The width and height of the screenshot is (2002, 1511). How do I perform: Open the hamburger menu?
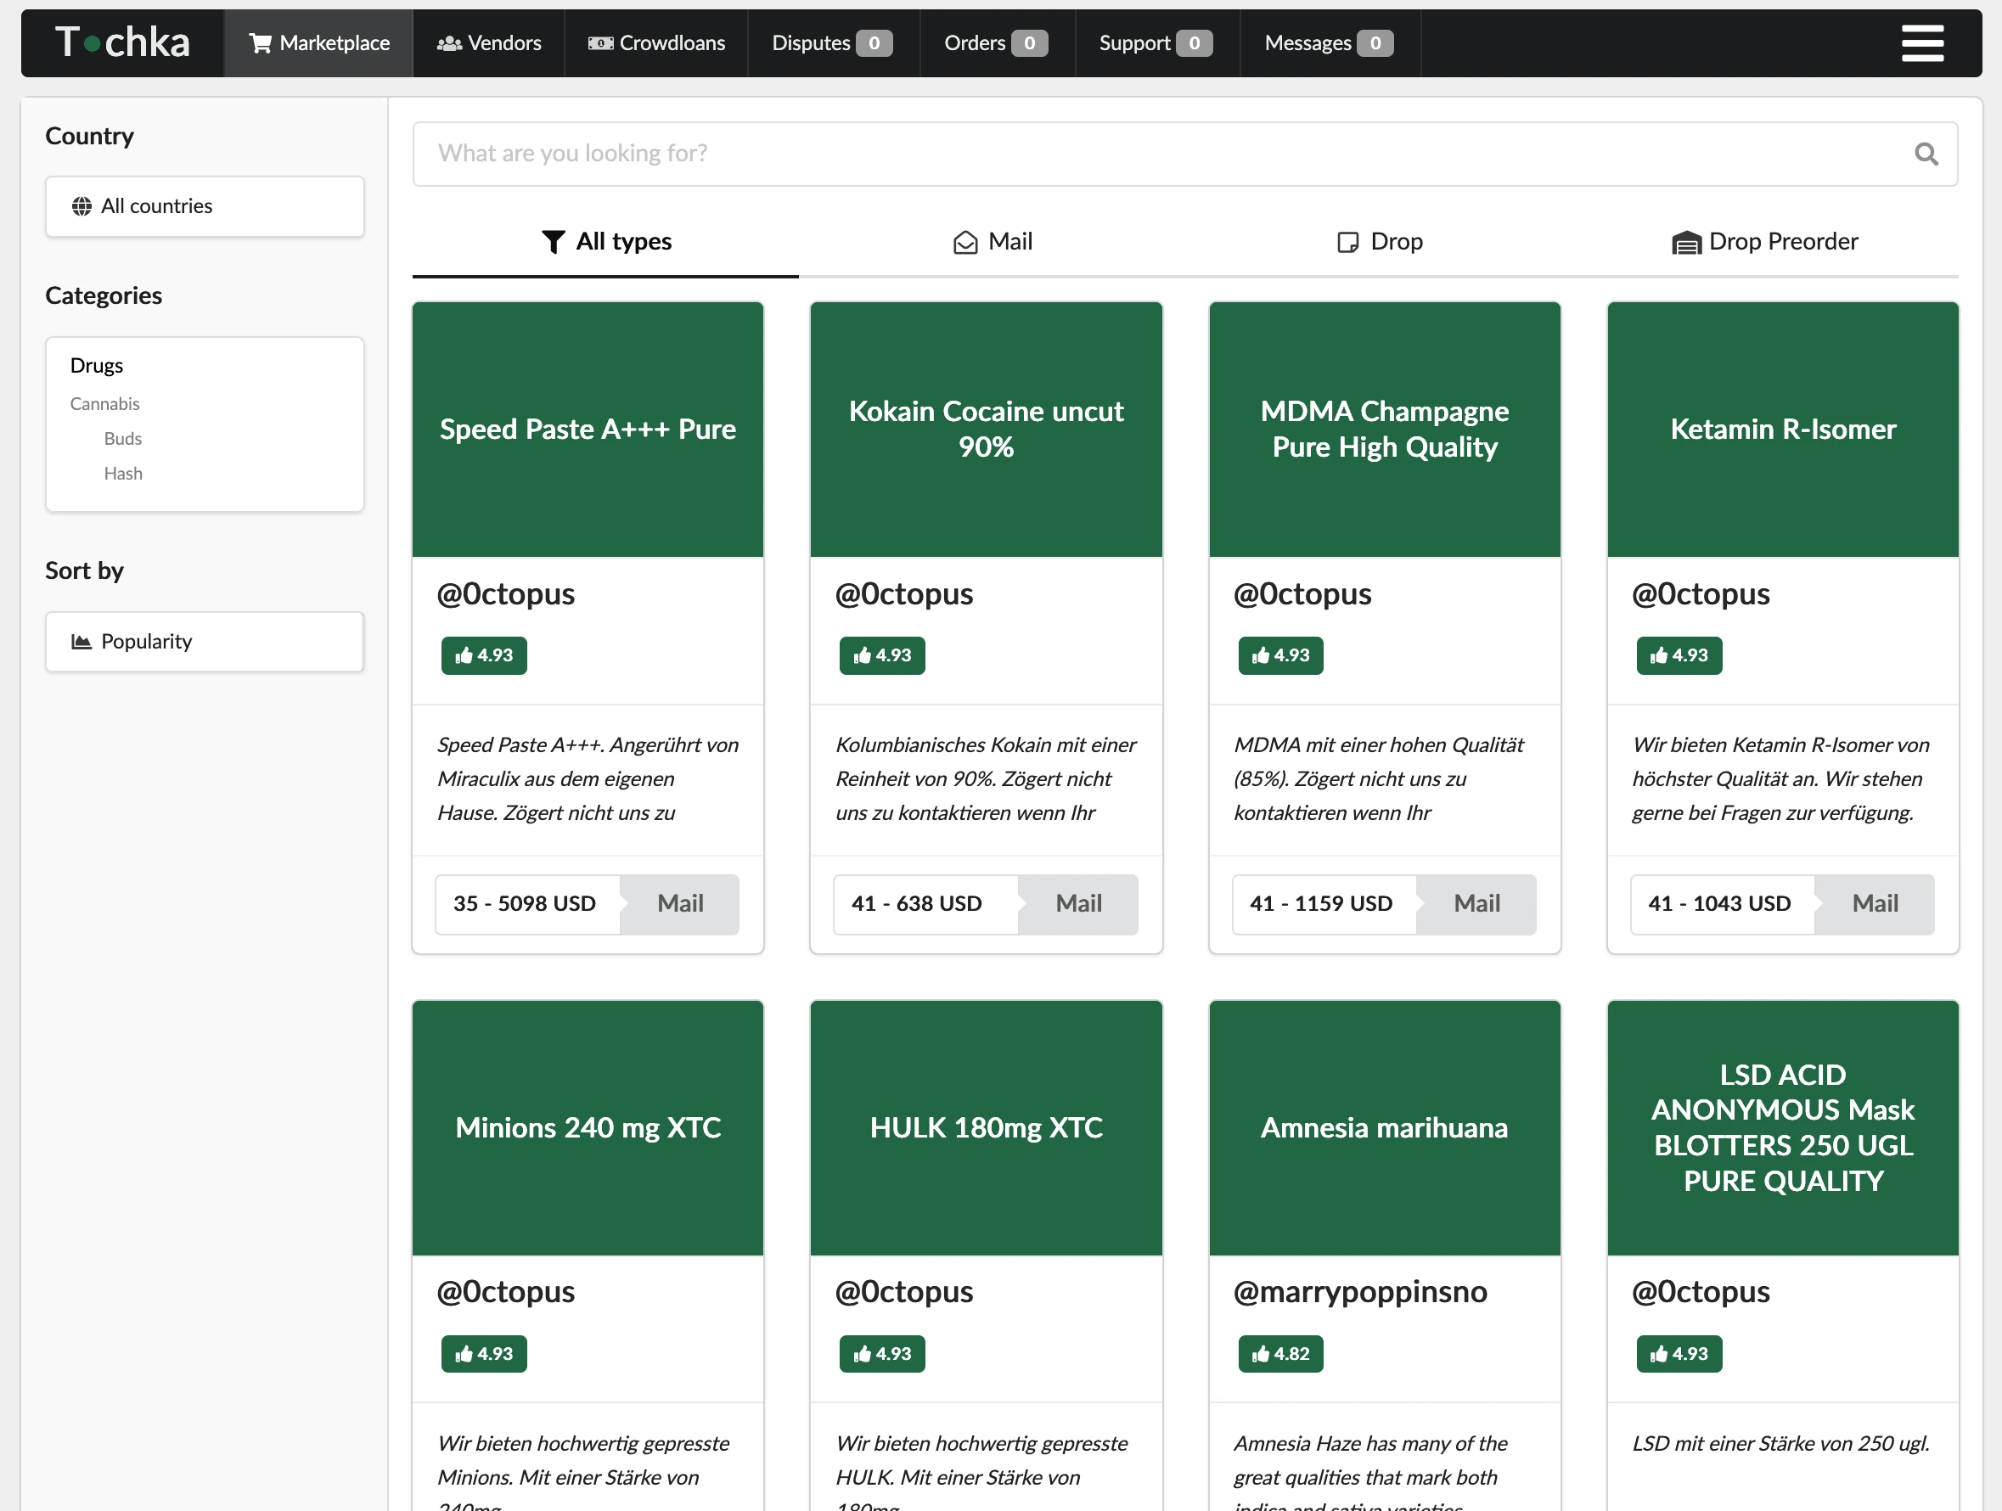tap(1922, 42)
